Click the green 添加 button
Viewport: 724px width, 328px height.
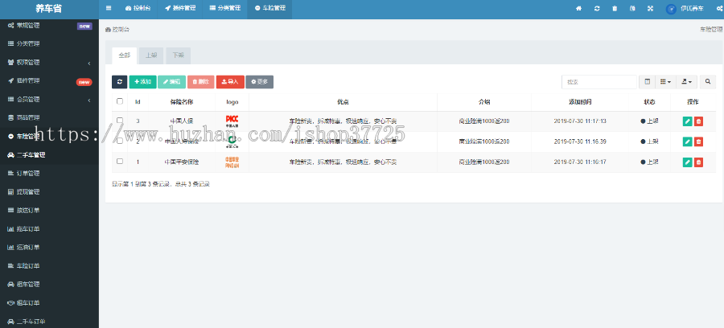click(142, 82)
